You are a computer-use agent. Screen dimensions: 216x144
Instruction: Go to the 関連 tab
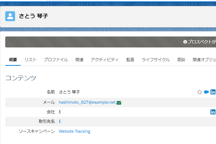tap(79, 60)
